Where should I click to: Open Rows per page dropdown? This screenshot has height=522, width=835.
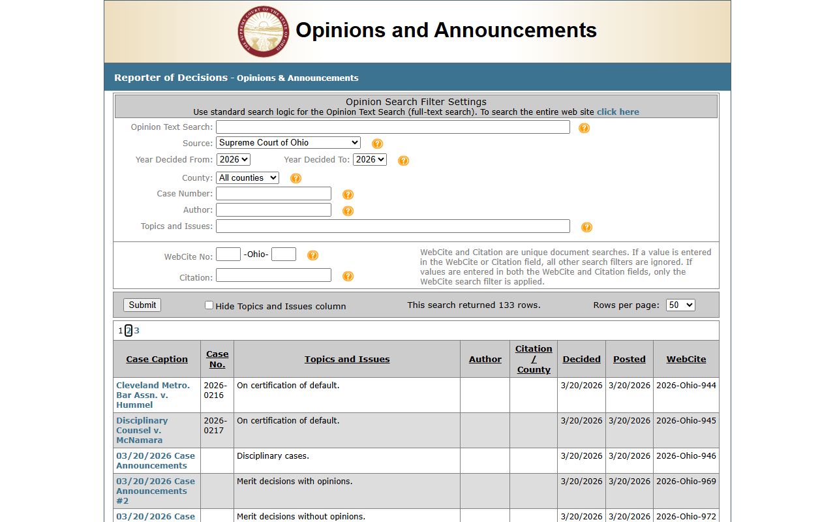(x=680, y=305)
